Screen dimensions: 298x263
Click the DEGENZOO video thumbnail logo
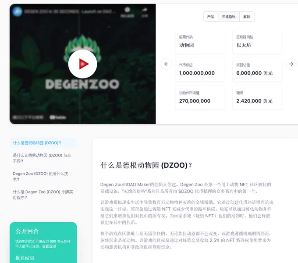(82, 84)
